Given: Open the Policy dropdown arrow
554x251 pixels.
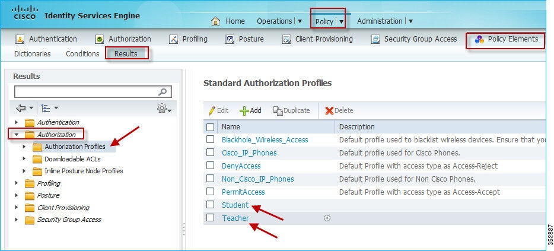Looking at the screenshot, I should (342, 21).
